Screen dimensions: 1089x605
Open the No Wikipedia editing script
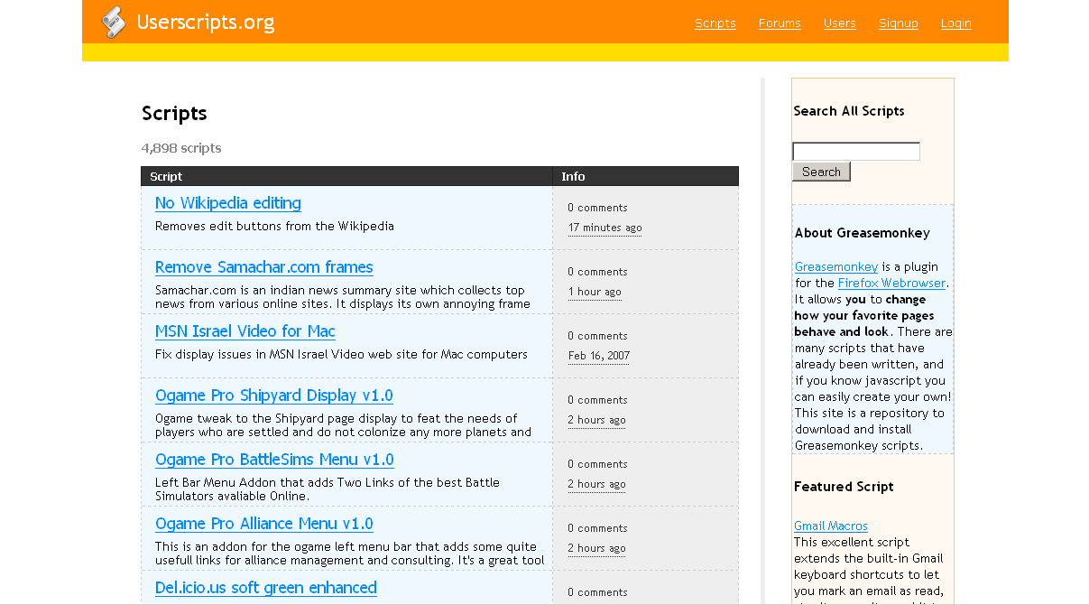(x=227, y=203)
